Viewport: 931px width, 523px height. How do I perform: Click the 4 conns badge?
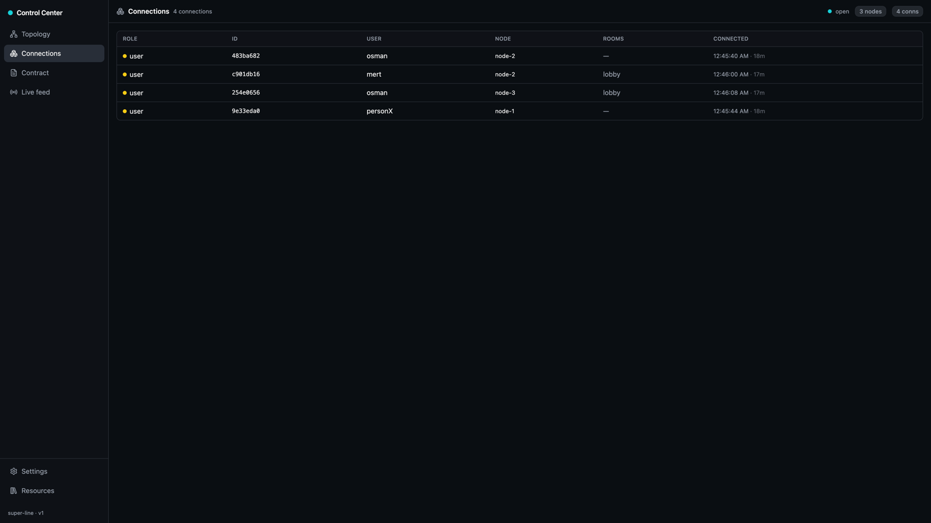coord(907,12)
